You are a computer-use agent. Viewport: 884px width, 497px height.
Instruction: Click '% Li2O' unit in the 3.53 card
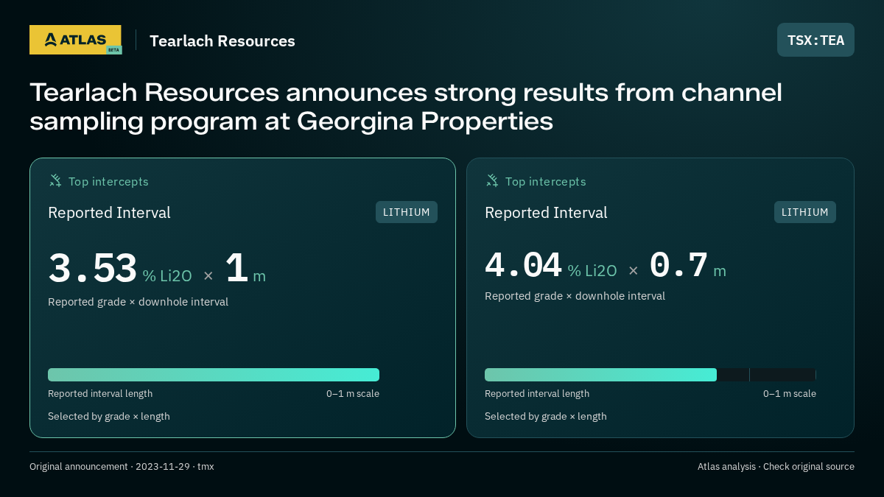[167, 276]
